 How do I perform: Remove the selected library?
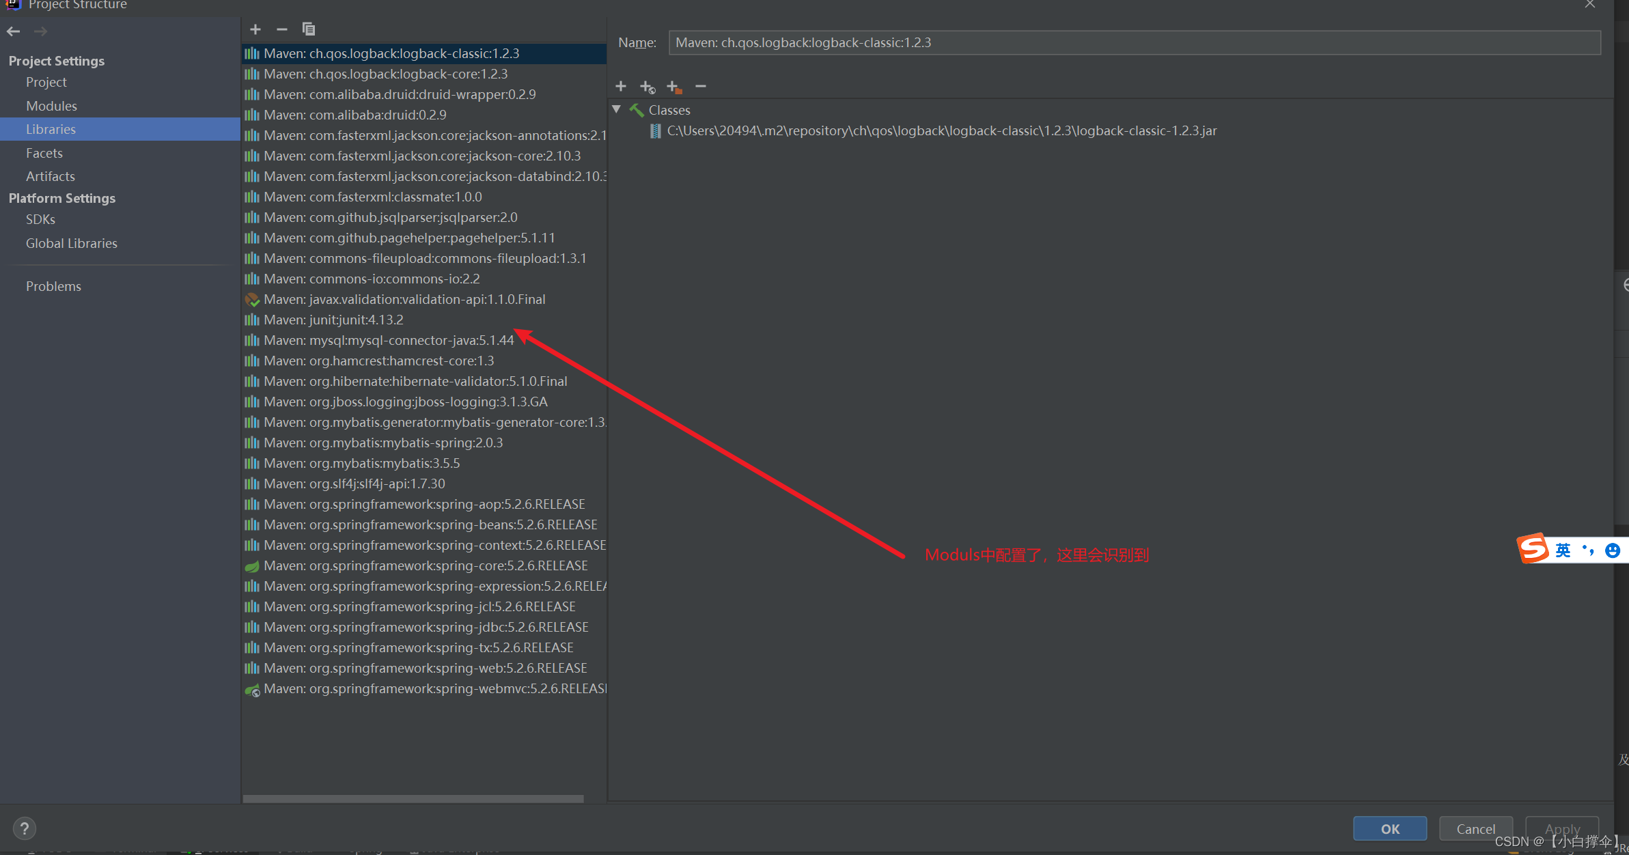[281, 29]
